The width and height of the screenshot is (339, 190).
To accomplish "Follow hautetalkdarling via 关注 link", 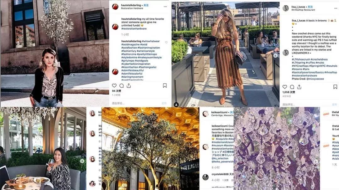I will coord(146,5).
